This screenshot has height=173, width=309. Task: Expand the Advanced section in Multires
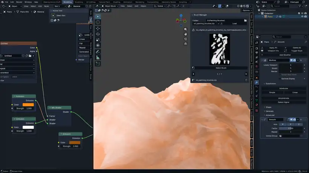click(x=270, y=115)
